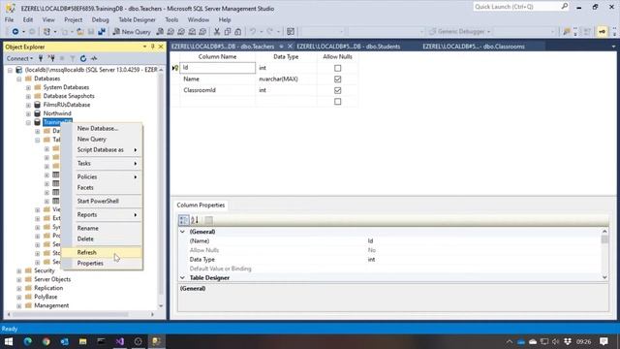Choose Properties in the context menu
This screenshot has height=349, width=620.
click(103, 263)
